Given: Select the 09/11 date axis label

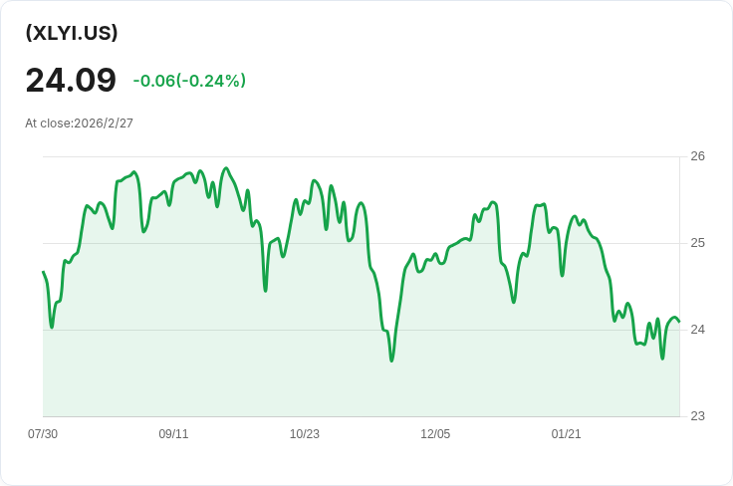Looking at the screenshot, I should (x=173, y=434).
